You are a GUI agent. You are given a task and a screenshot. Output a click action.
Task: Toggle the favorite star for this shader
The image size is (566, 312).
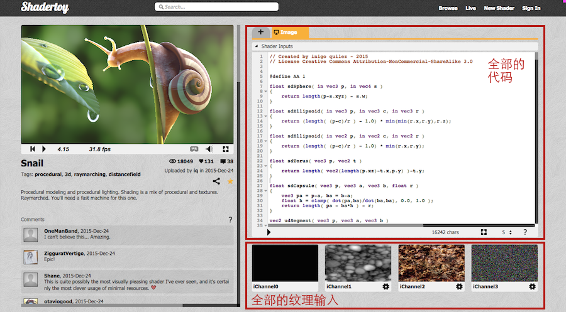tap(230, 181)
